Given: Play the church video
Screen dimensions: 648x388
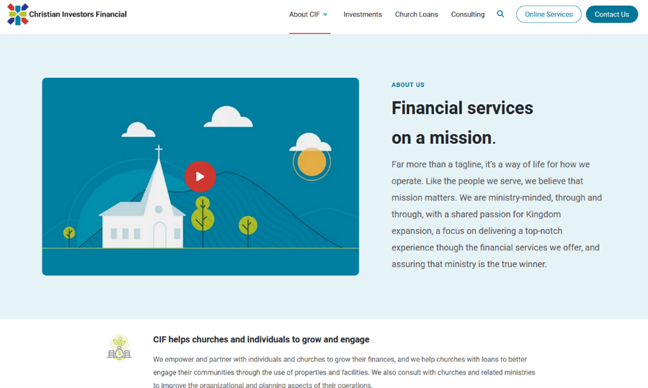Looking at the screenshot, I should coord(200,177).
